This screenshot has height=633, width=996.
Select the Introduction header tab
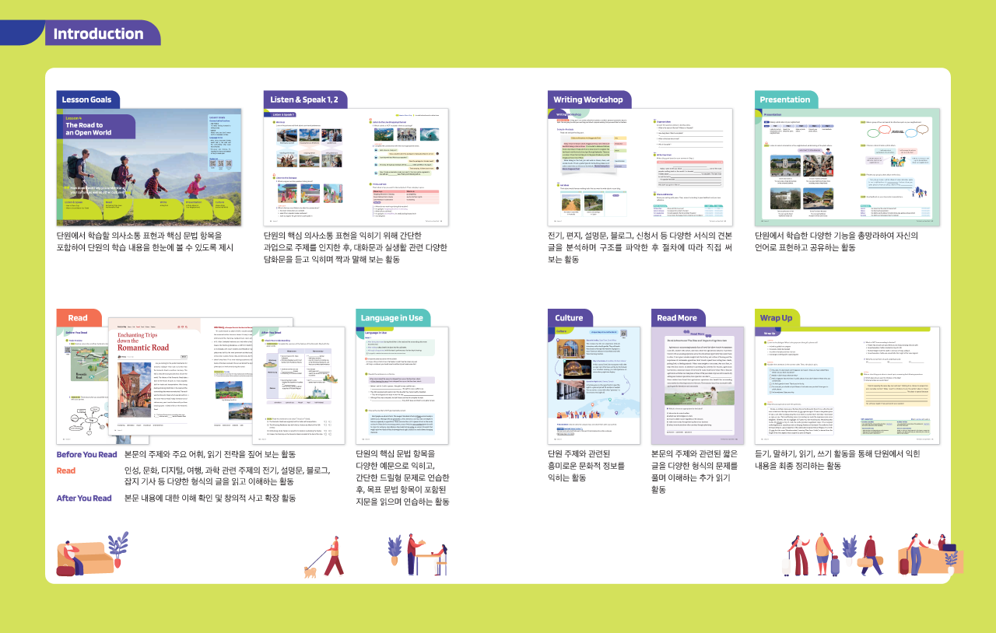coord(98,33)
